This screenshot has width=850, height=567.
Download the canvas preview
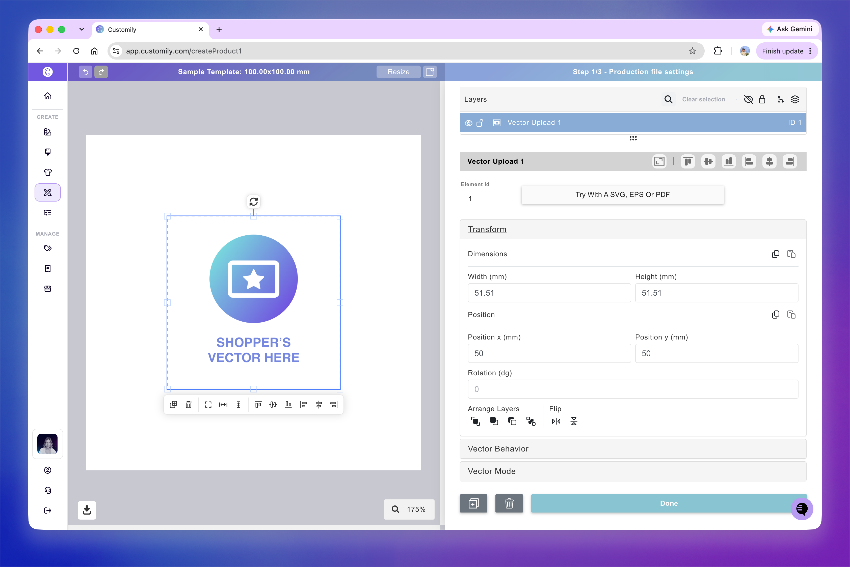tap(87, 510)
